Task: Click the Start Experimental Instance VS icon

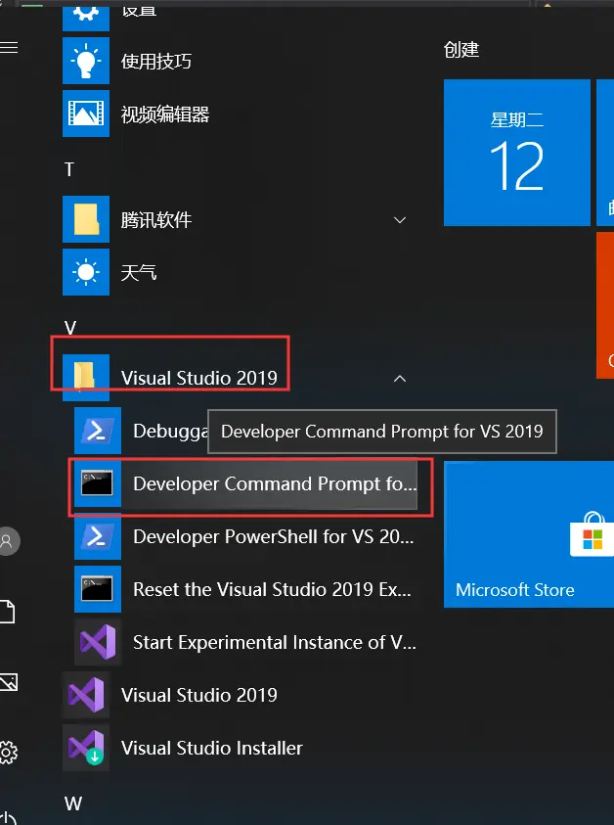Action: pyautogui.click(x=98, y=642)
